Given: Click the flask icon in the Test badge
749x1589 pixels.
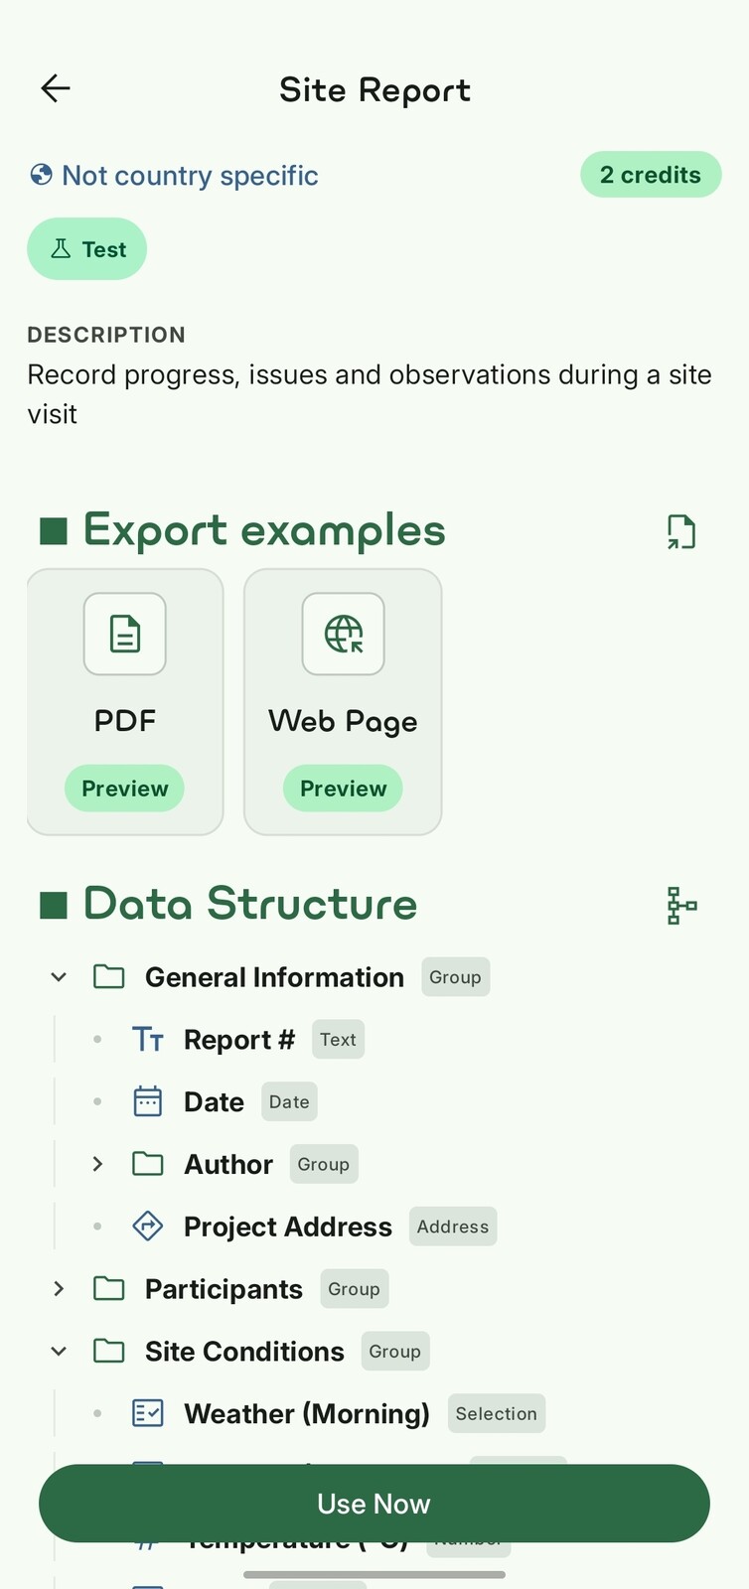Looking at the screenshot, I should point(62,249).
